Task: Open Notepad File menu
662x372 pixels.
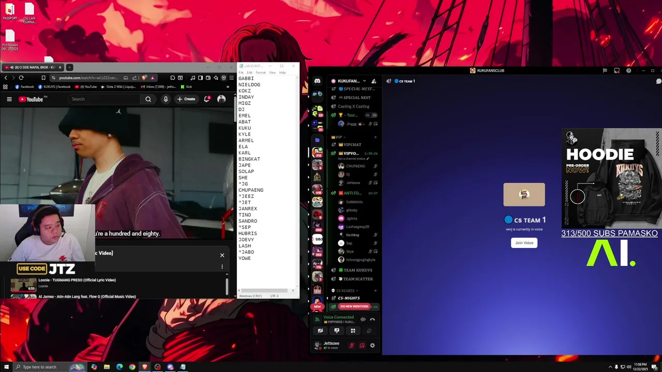Action: click(241, 72)
